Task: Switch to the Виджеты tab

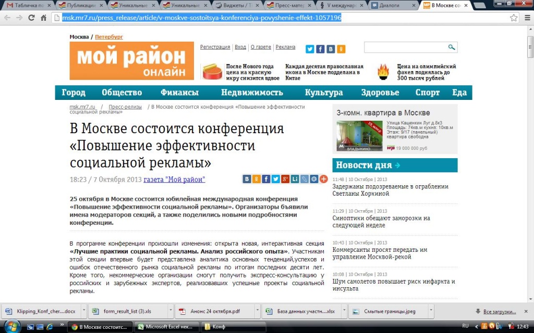Action: [237, 5]
